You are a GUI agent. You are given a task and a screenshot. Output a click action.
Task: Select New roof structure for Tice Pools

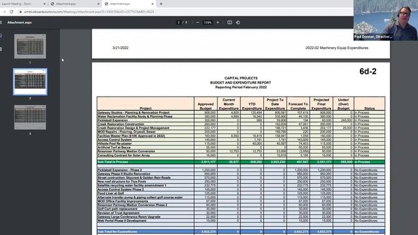241,181
